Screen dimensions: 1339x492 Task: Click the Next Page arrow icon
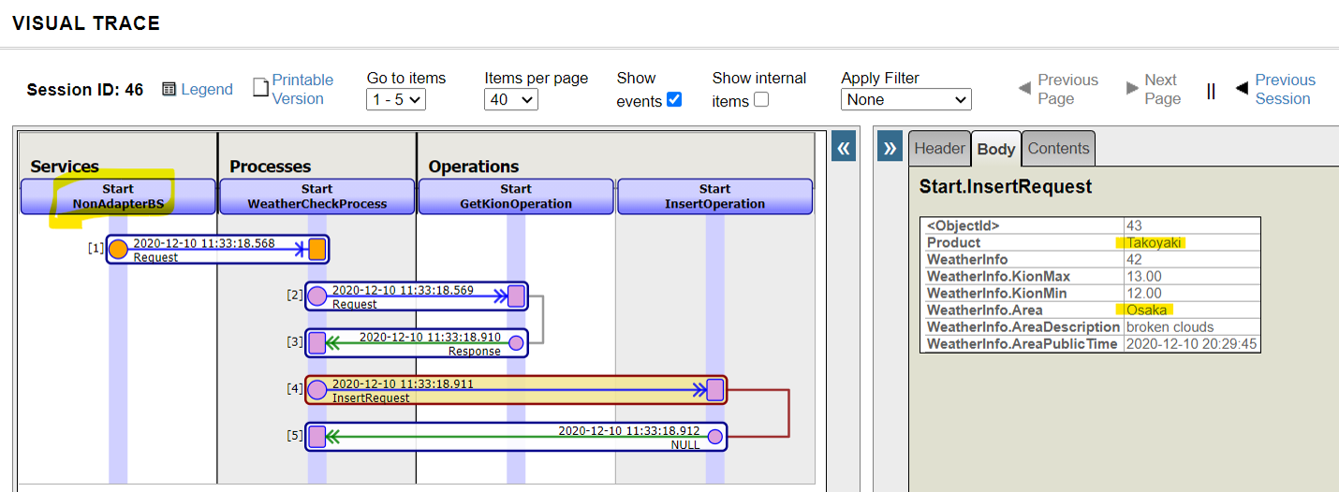click(1133, 89)
